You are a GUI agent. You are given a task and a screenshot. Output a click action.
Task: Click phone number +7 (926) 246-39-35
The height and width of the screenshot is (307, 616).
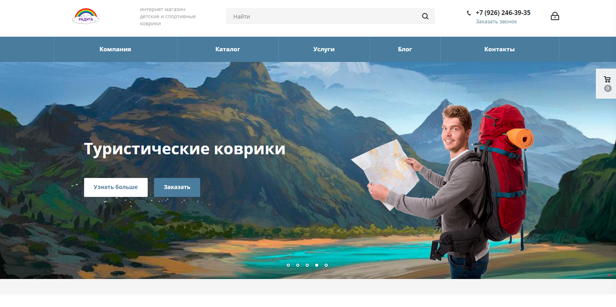pyautogui.click(x=503, y=13)
